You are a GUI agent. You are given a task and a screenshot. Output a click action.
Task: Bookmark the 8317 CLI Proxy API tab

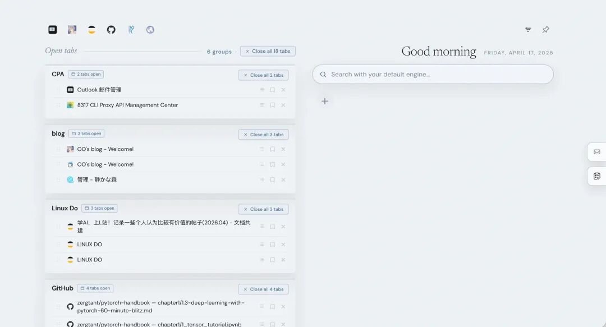click(273, 105)
